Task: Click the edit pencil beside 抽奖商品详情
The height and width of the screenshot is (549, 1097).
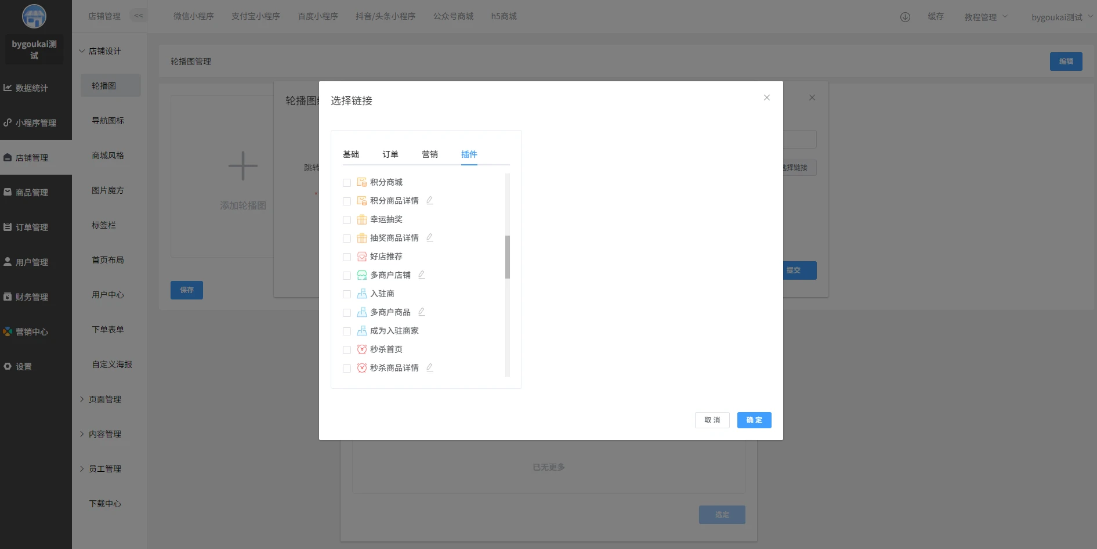Action: pos(430,237)
